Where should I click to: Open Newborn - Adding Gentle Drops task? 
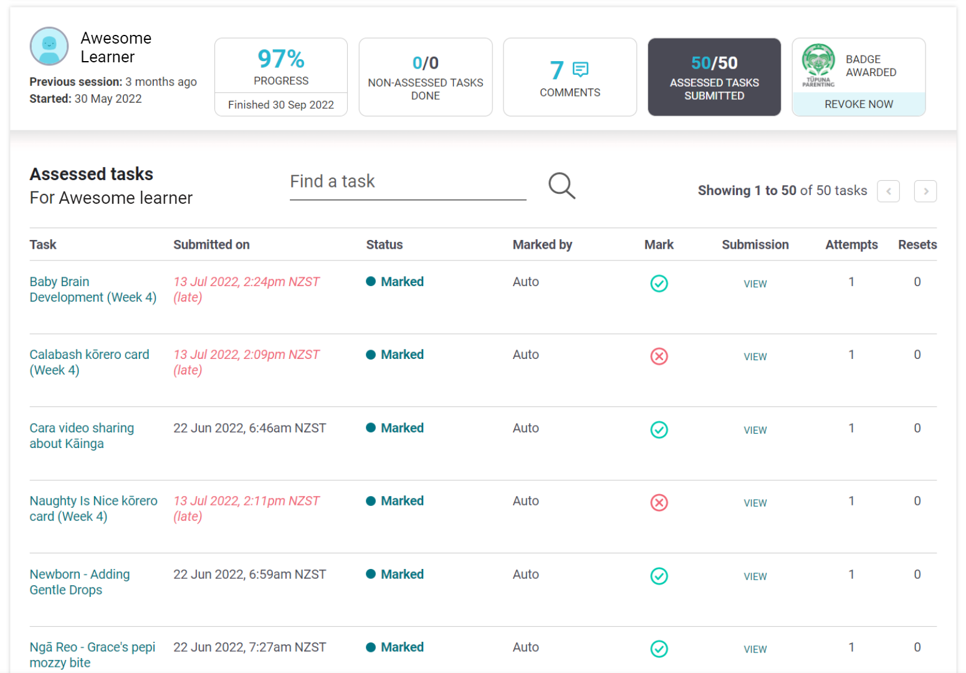tap(79, 582)
